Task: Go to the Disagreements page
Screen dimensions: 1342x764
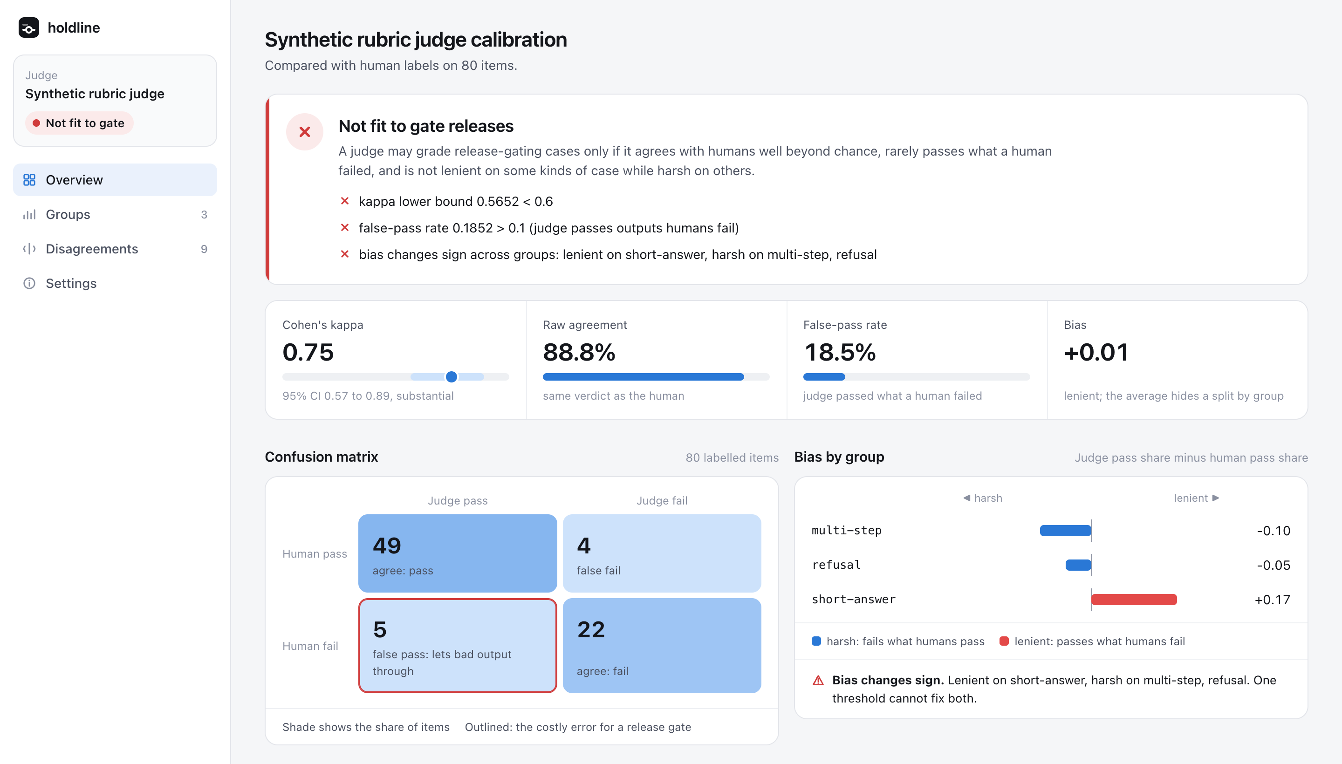Action: (115, 249)
